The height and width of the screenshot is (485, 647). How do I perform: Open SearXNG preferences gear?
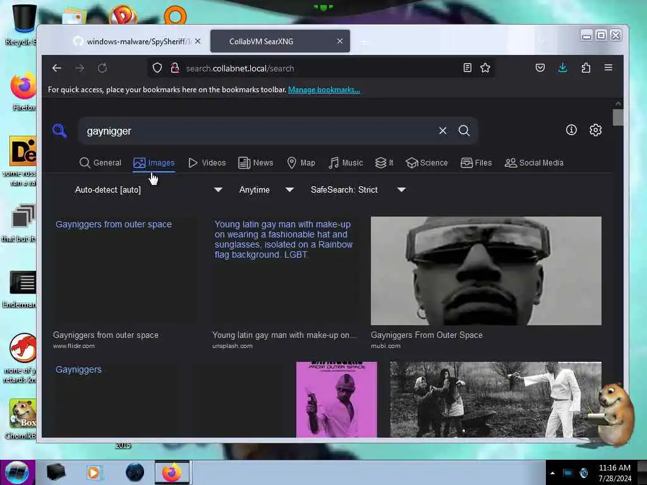(595, 130)
